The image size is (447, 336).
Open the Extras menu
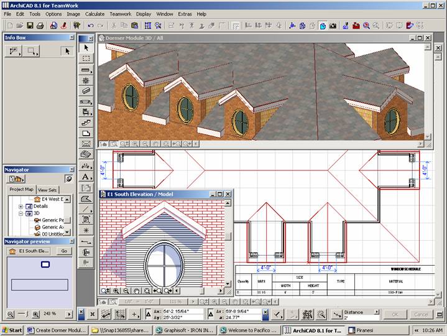185,14
